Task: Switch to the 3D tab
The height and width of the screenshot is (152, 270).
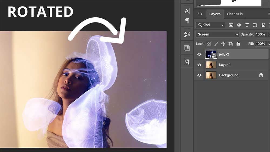Action: (x=200, y=14)
